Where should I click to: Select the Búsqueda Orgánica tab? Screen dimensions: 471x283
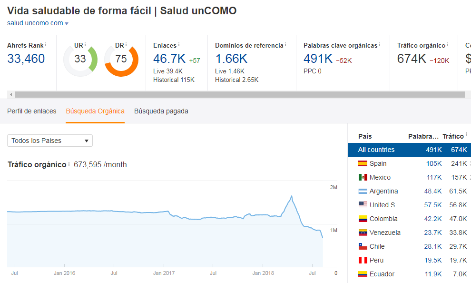point(95,111)
